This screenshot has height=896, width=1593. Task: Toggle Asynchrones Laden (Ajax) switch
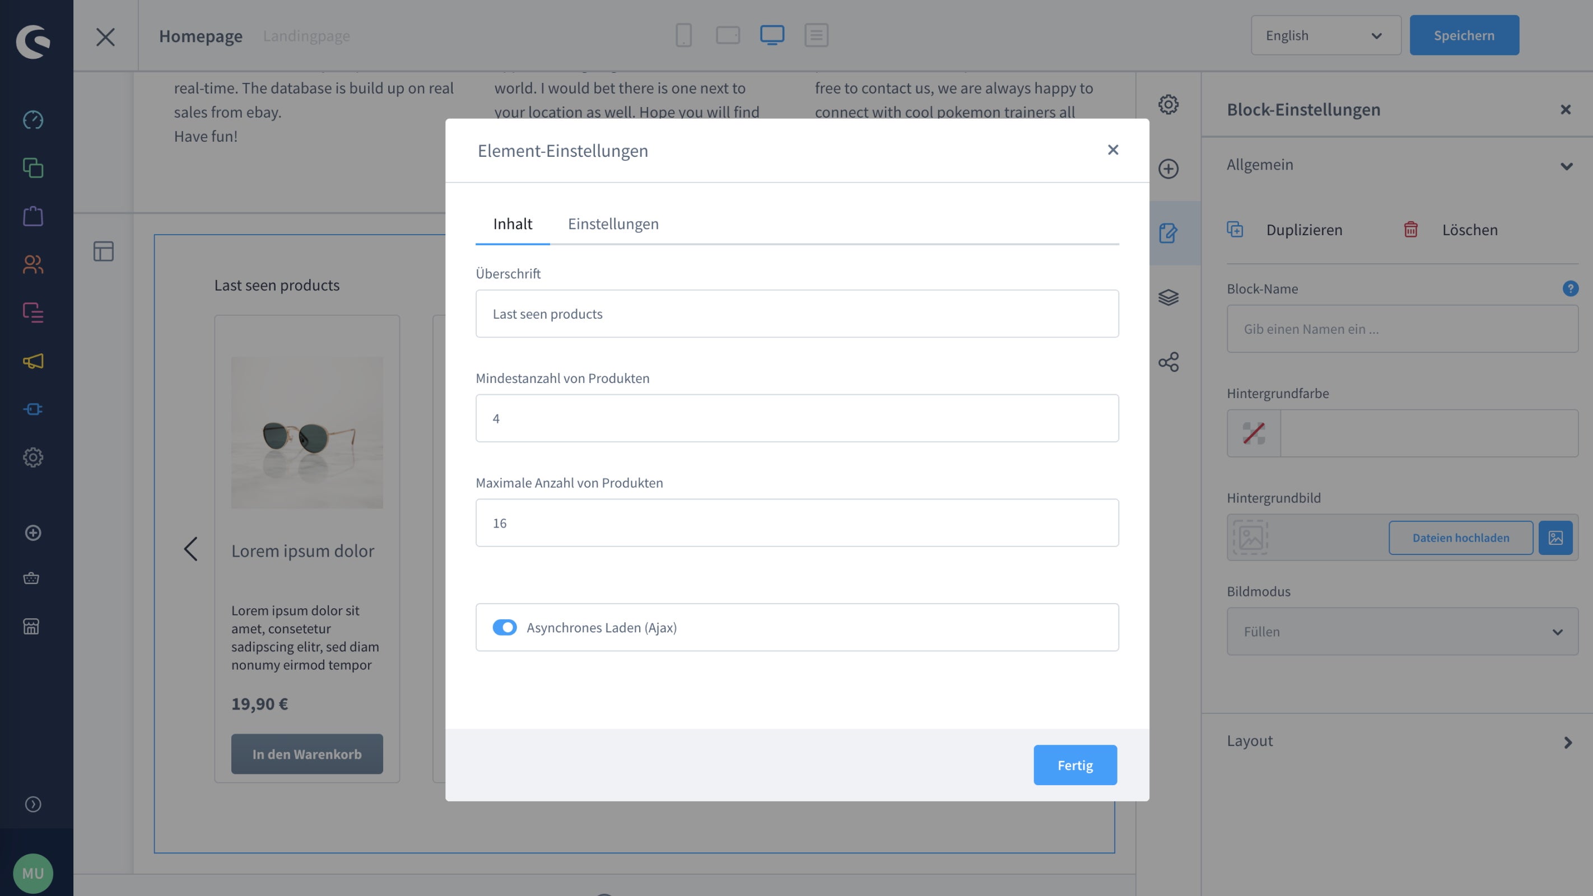505,627
